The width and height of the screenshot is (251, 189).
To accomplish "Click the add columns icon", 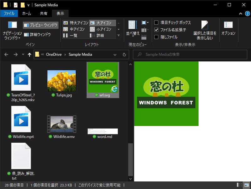I will [x=145, y=30].
